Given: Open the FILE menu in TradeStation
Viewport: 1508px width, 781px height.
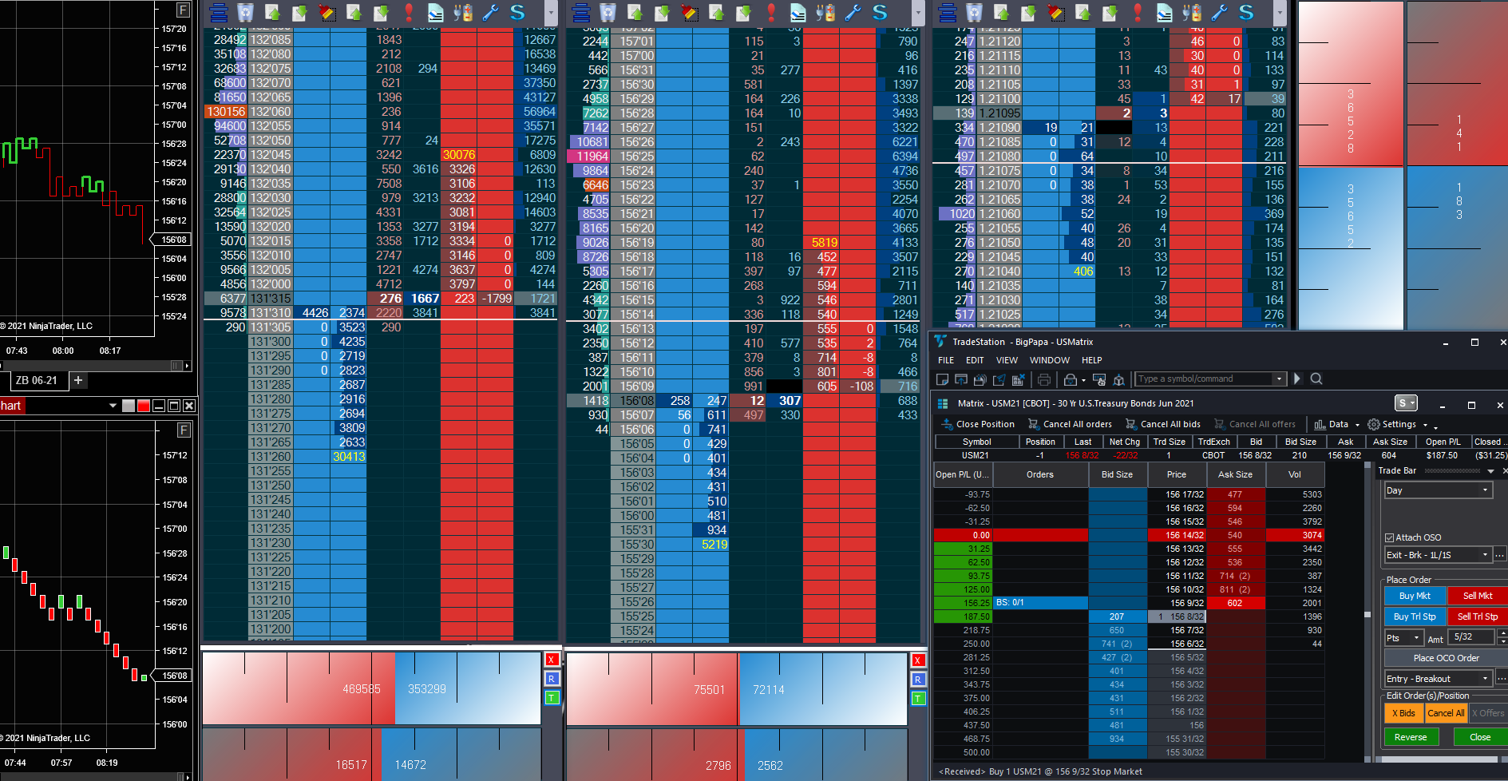Looking at the screenshot, I should (x=946, y=360).
